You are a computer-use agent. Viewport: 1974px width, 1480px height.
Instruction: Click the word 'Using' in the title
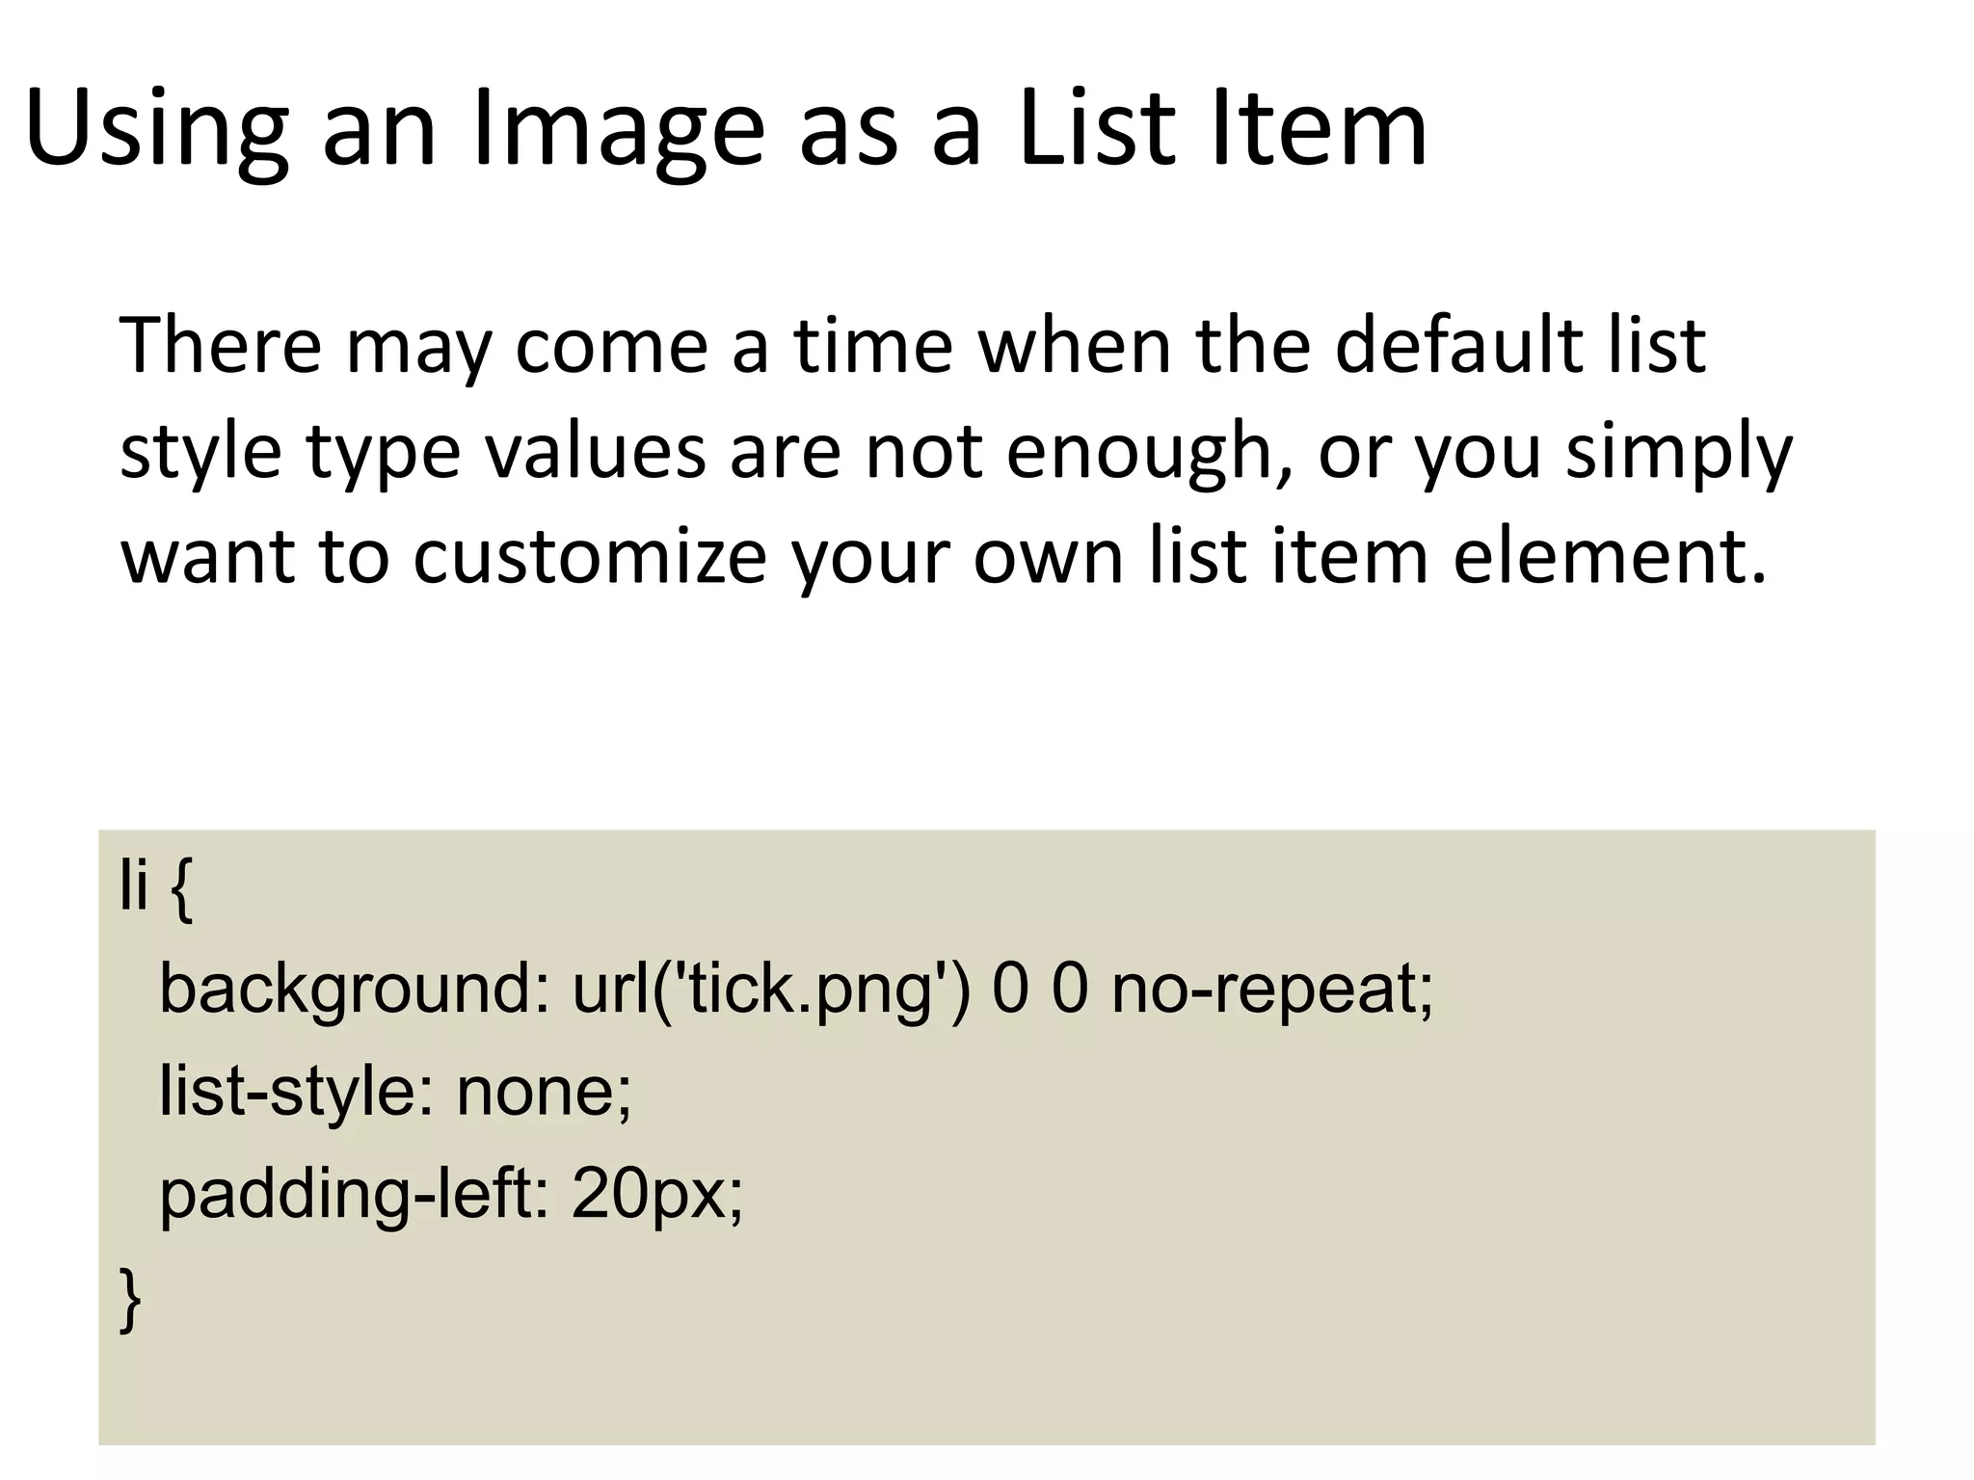[156, 133]
